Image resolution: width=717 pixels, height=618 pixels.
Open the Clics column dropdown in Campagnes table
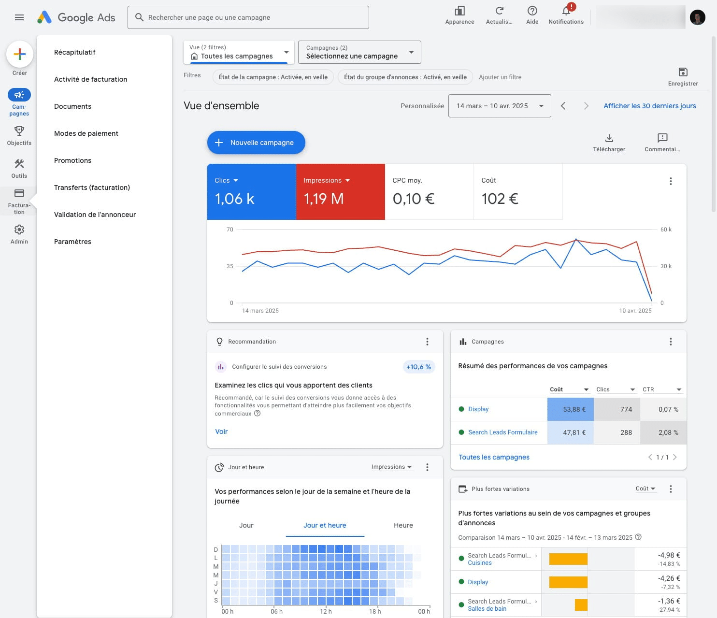pos(615,389)
